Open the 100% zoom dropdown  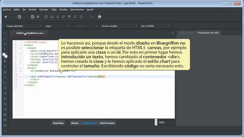166,123
